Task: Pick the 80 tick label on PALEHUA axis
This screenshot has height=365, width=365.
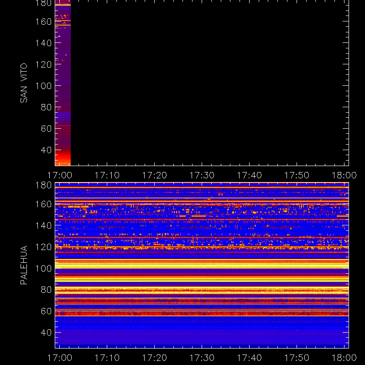Action: click(x=46, y=290)
